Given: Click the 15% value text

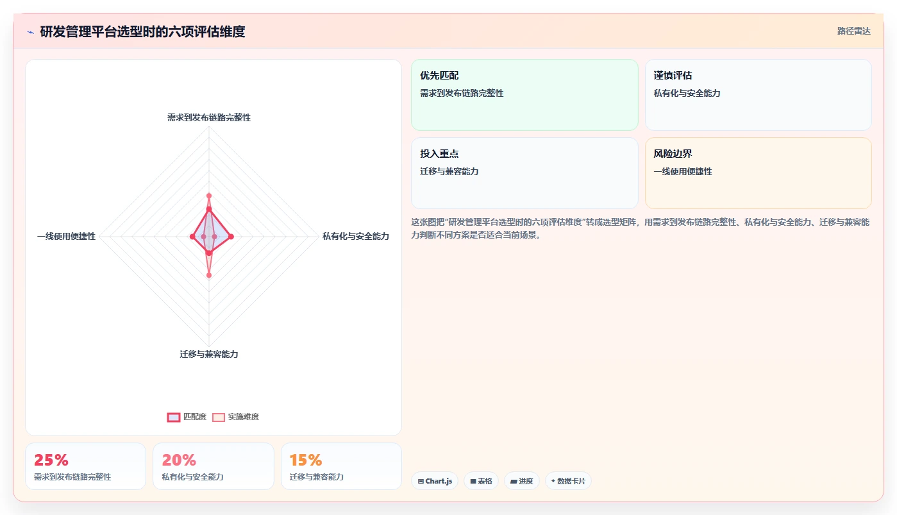Looking at the screenshot, I should [x=306, y=460].
